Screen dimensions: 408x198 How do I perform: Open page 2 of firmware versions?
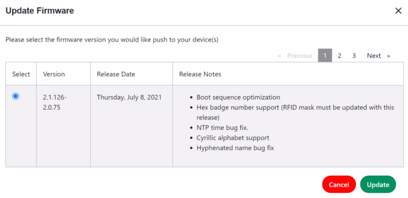[x=340, y=56]
